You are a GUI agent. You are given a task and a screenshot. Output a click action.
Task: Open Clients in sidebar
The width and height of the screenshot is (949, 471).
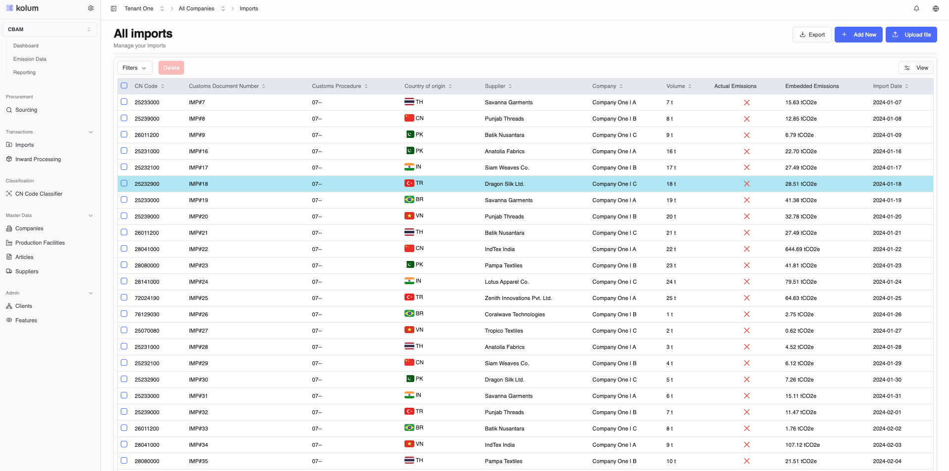coord(24,306)
